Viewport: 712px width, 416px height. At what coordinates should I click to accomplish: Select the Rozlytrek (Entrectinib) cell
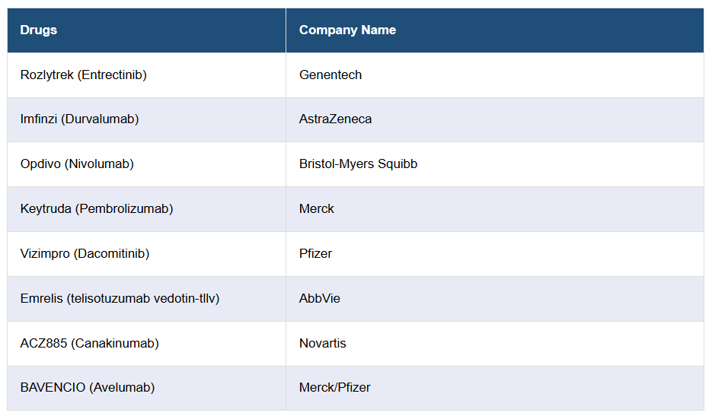[84, 75]
